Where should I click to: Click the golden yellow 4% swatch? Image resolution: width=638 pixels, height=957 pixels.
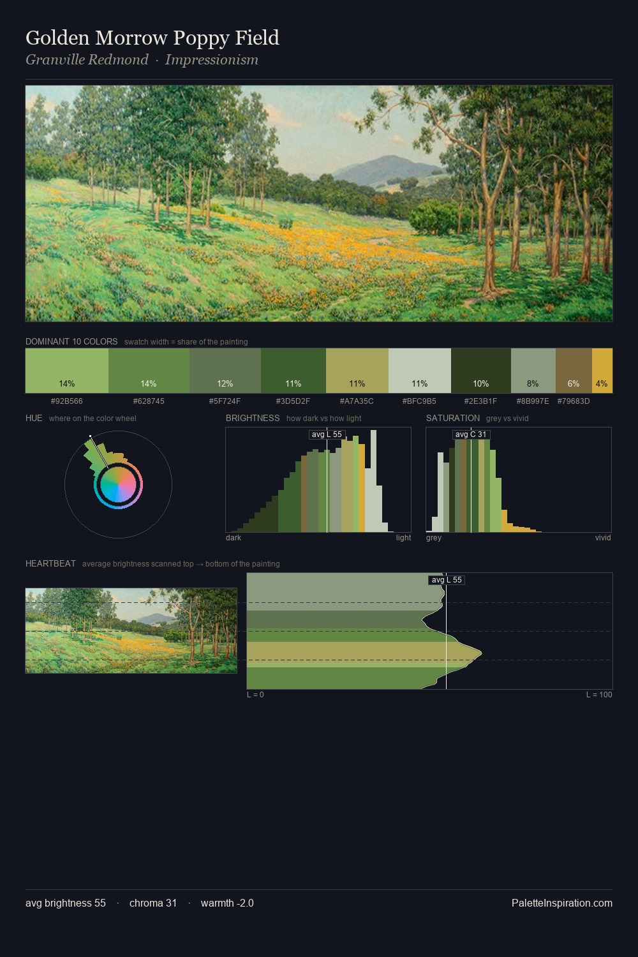(602, 371)
